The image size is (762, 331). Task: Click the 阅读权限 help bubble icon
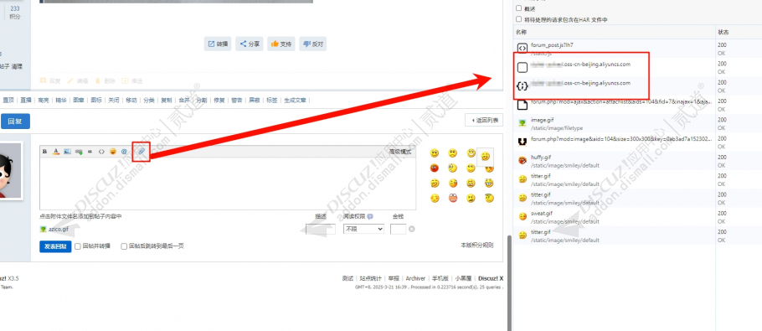[x=370, y=217]
